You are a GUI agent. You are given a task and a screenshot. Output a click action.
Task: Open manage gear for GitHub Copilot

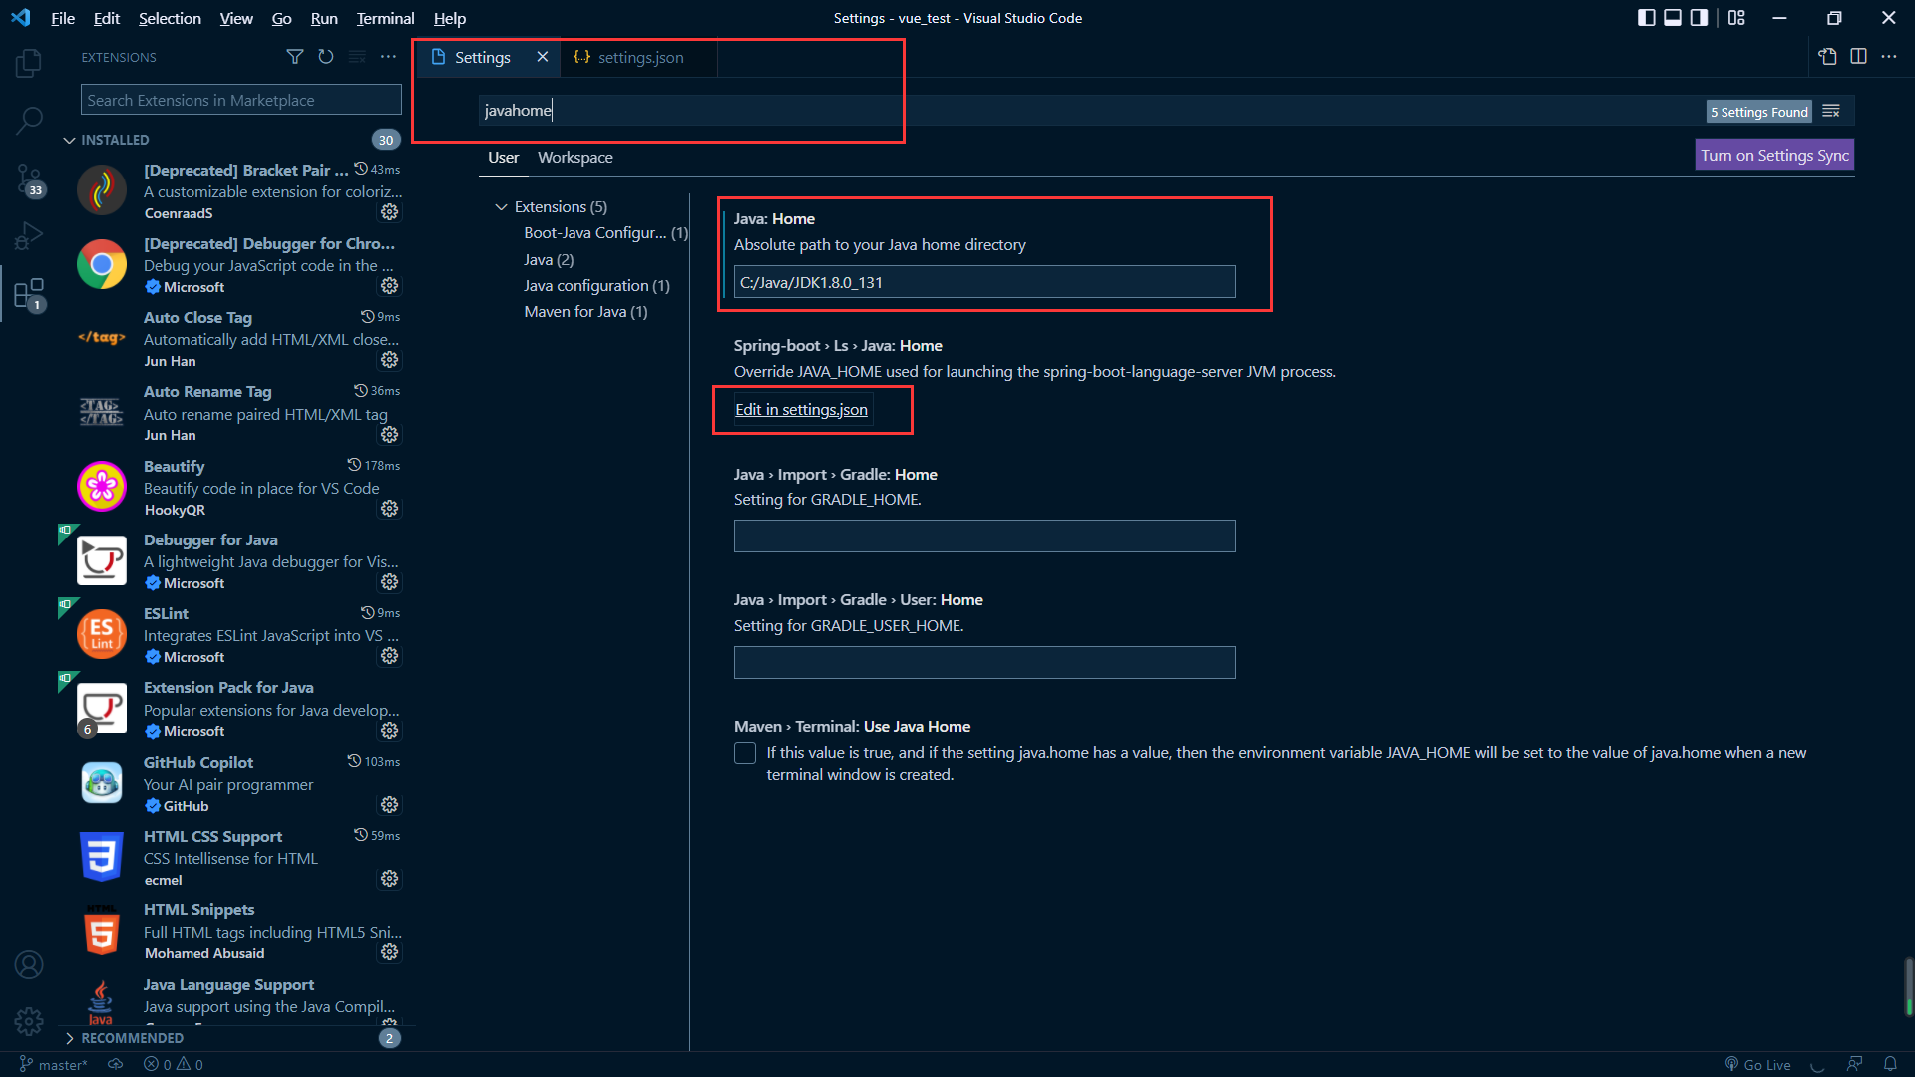tap(390, 805)
